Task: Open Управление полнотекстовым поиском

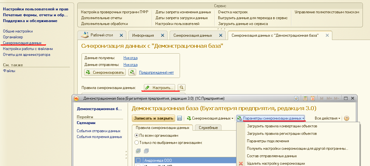Action: (x=327, y=12)
